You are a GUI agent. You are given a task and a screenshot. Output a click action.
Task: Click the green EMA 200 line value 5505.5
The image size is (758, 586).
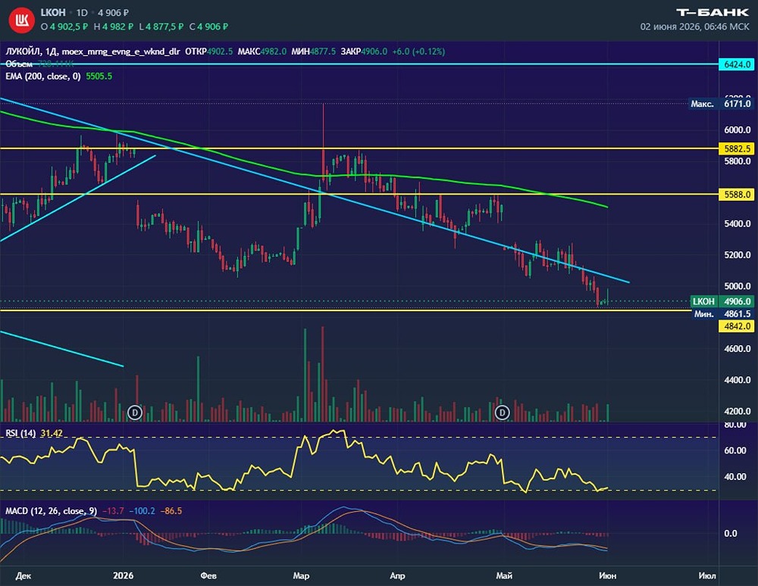pyautogui.click(x=99, y=76)
